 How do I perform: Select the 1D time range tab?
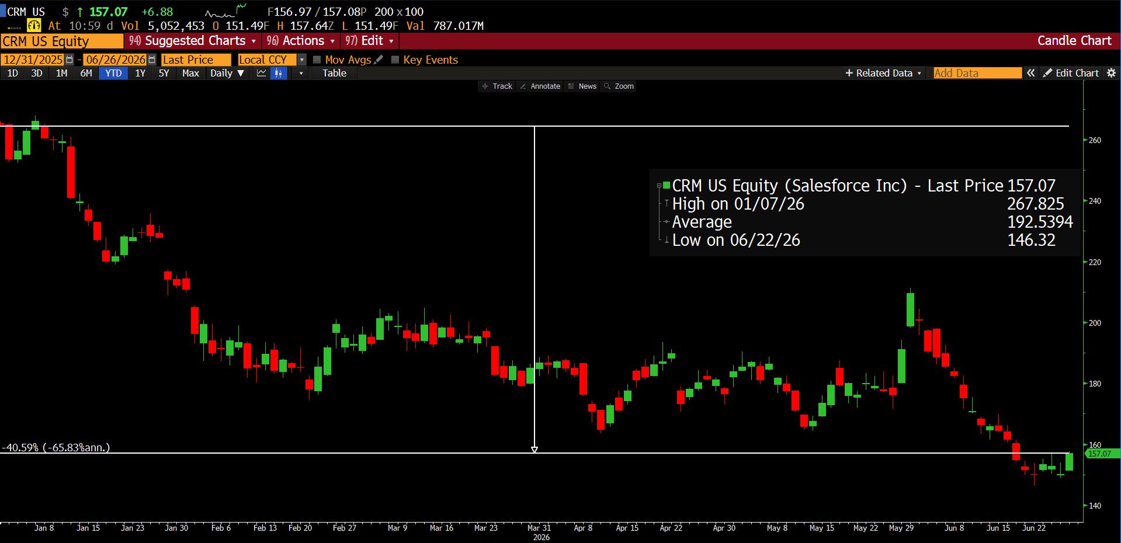12,73
